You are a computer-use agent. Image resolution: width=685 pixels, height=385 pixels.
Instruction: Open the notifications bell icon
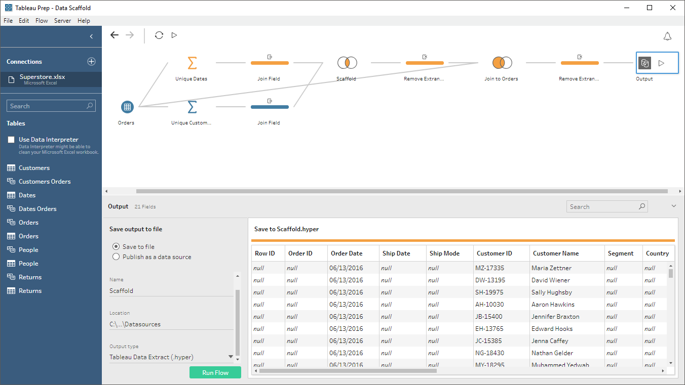667,36
